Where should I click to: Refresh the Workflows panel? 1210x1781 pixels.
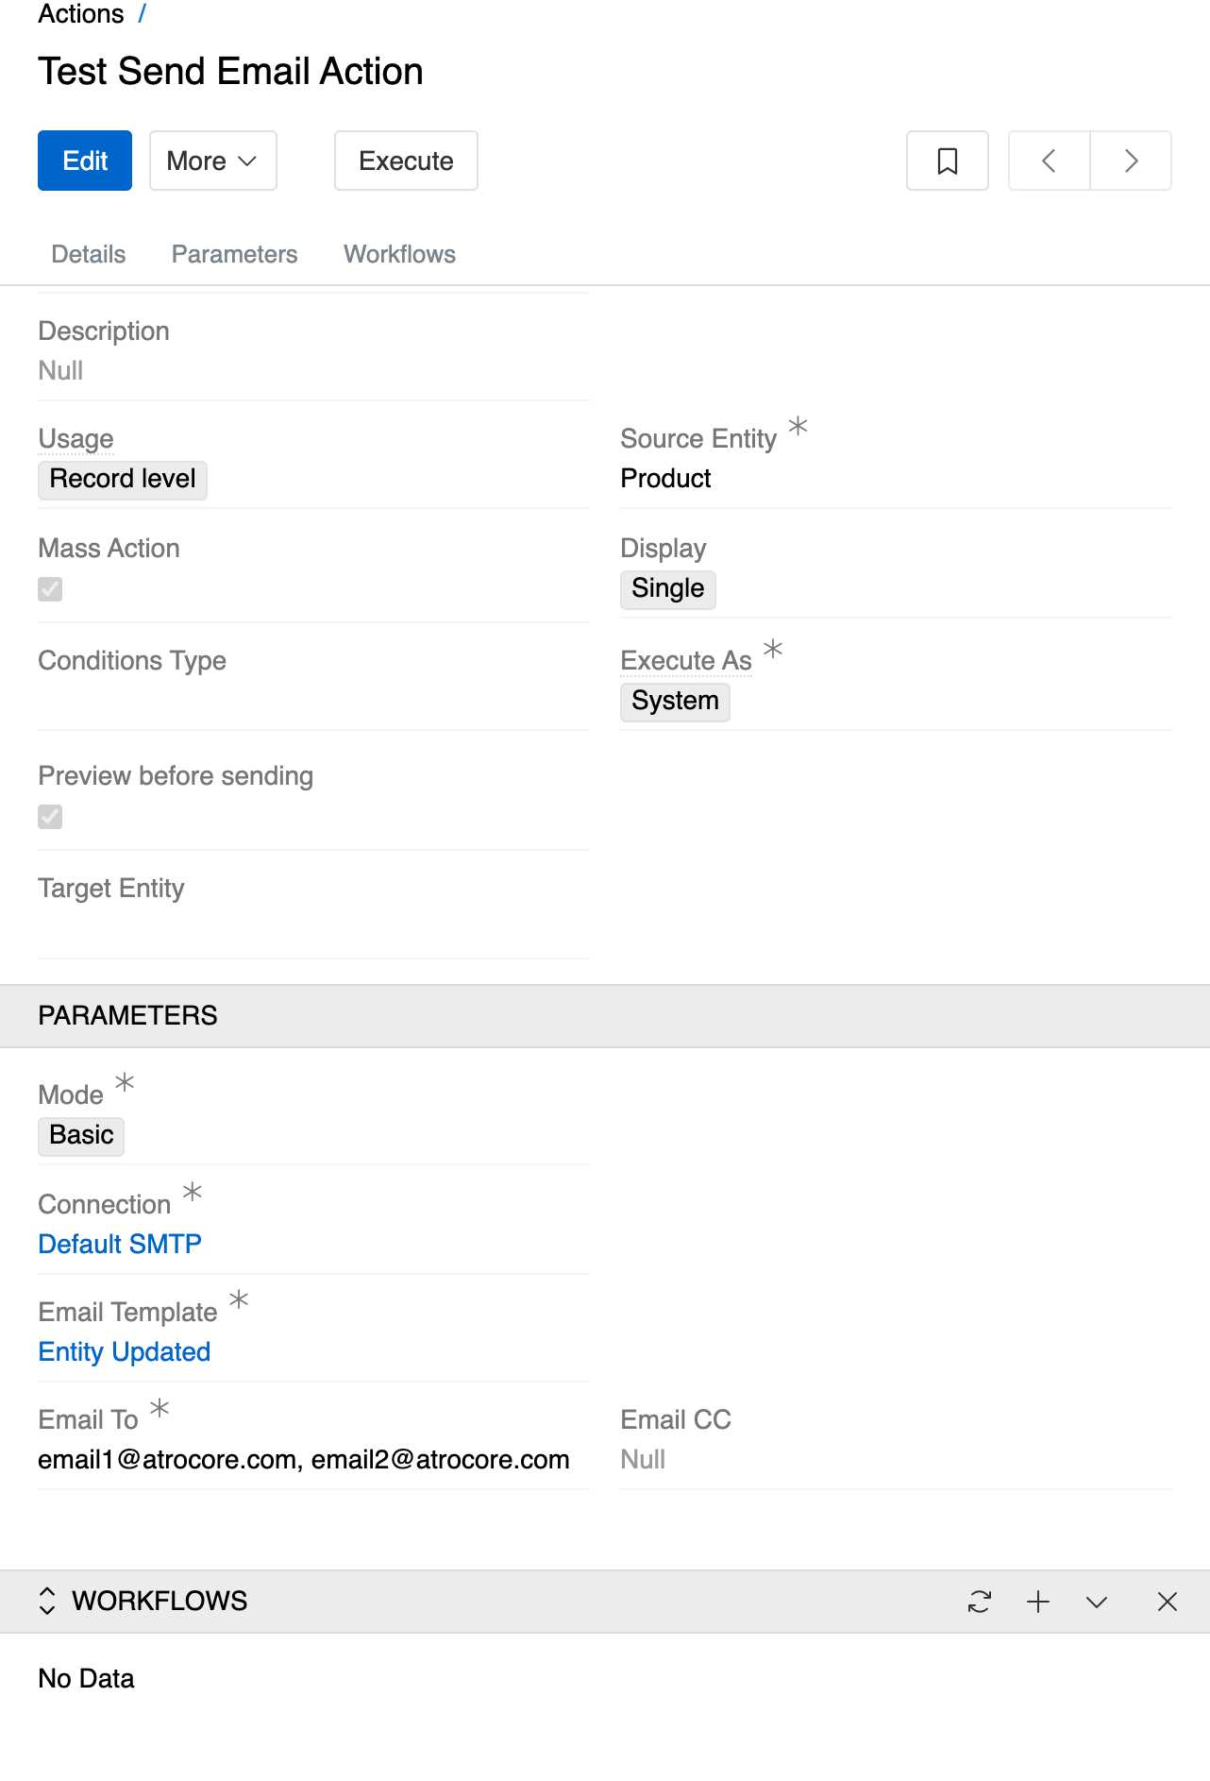coord(980,1602)
